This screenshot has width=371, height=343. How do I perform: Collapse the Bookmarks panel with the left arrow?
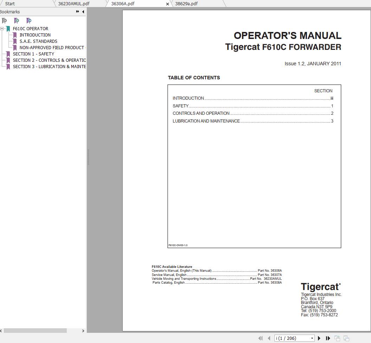point(83,12)
